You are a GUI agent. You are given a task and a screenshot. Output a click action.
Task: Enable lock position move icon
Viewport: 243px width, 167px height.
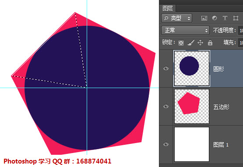click(200, 42)
